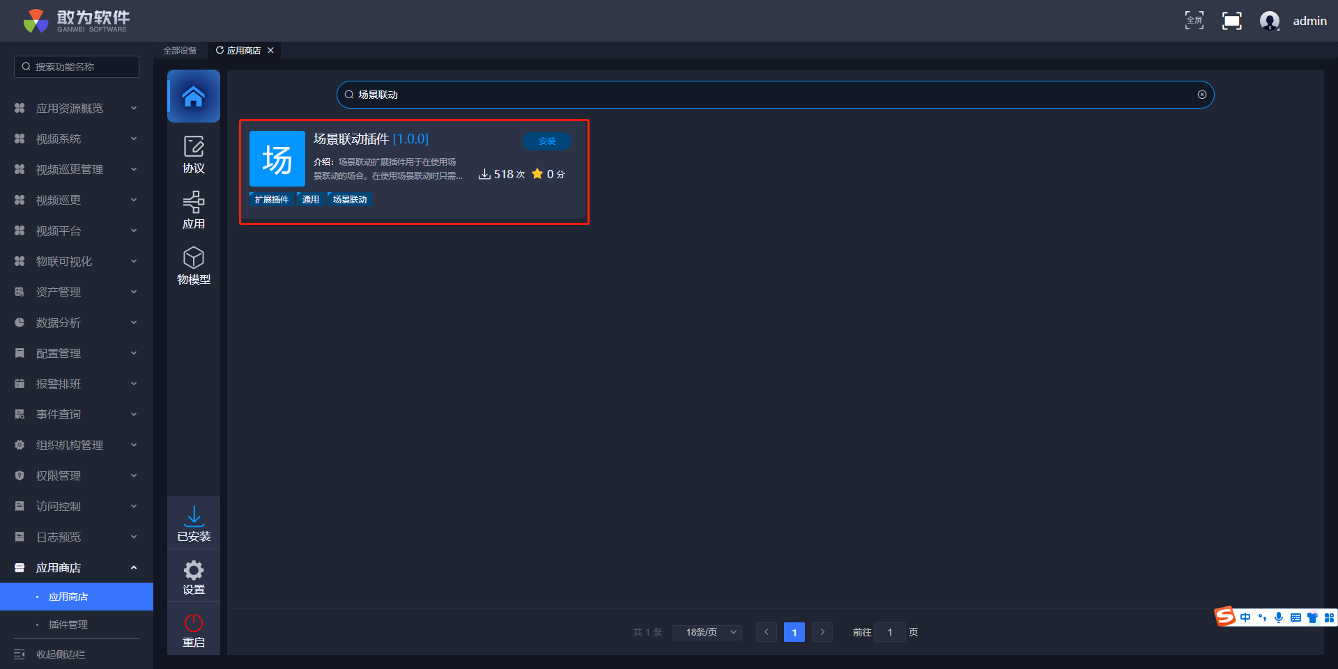Select the 应用商店 submenu item

point(77,597)
